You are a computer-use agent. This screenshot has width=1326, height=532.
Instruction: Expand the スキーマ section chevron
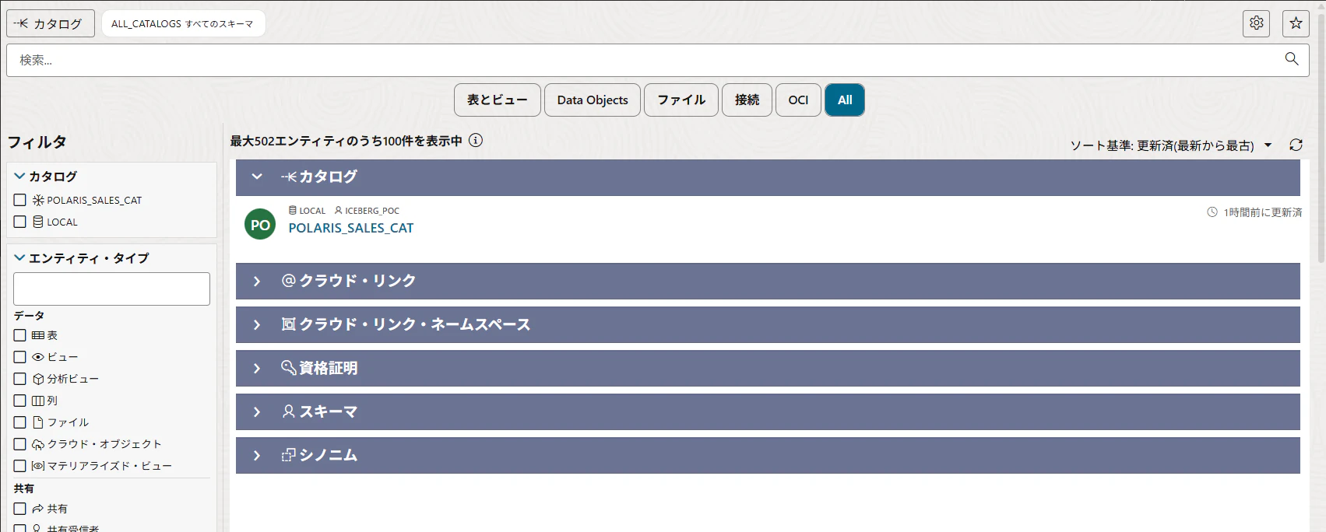click(x=257, y=411)
